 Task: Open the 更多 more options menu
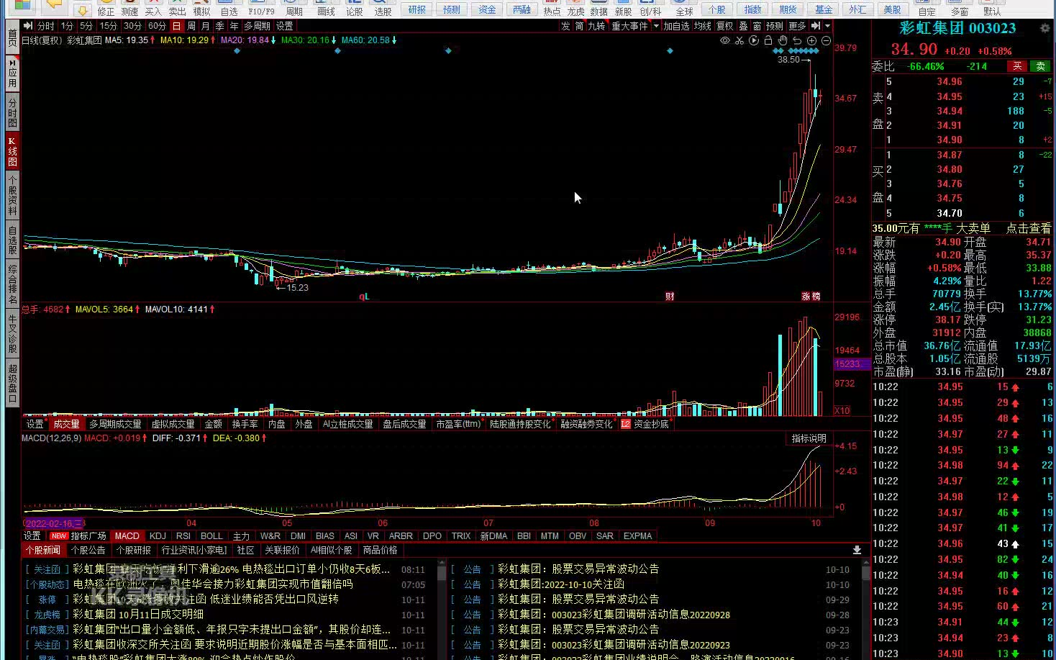point(797,26)
